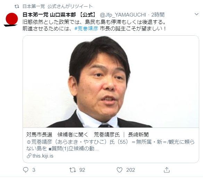Click the retweeted indicator icon at top

(x=17, y=6)
